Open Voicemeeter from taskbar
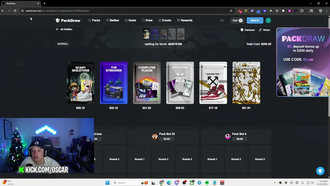This screenshot has height=186, width=330. (222, 183)
